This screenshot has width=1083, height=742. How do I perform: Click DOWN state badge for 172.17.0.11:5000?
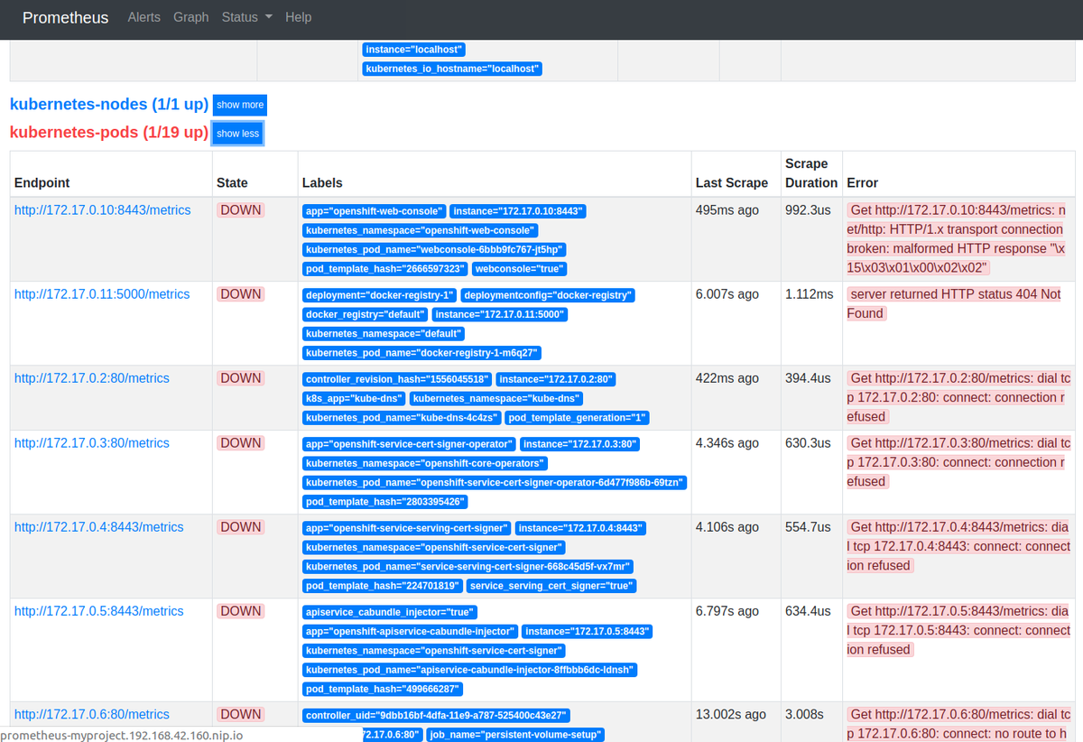pos(241,294)
